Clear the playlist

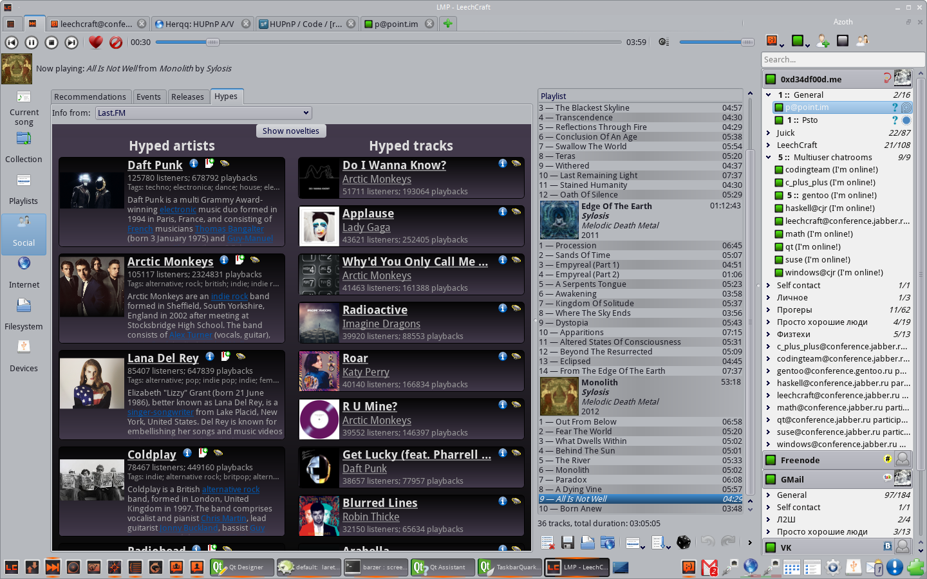coord(548,543)
